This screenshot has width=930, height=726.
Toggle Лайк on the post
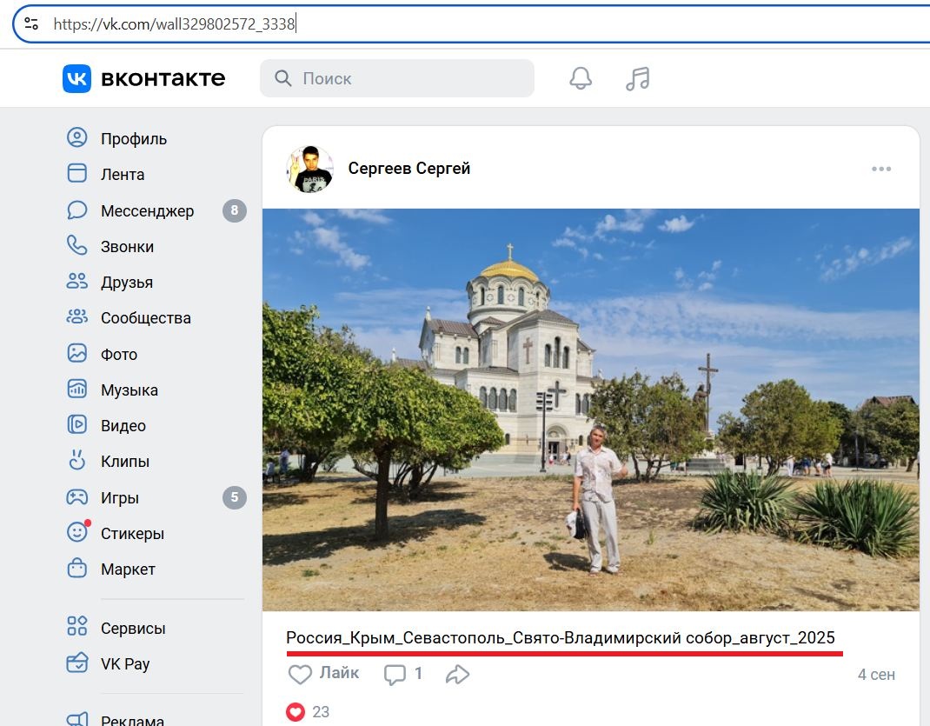(322, 674)
